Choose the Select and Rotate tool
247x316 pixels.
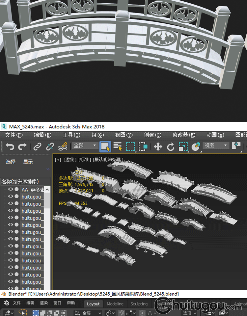(x=170, y=146)
